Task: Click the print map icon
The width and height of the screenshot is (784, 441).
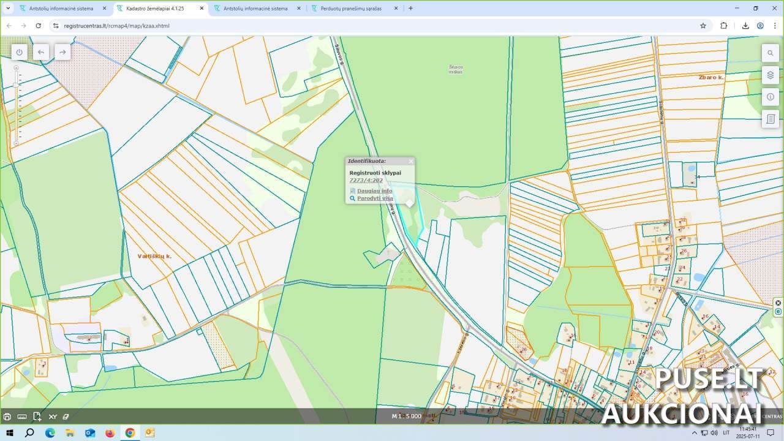Action: 7,417
